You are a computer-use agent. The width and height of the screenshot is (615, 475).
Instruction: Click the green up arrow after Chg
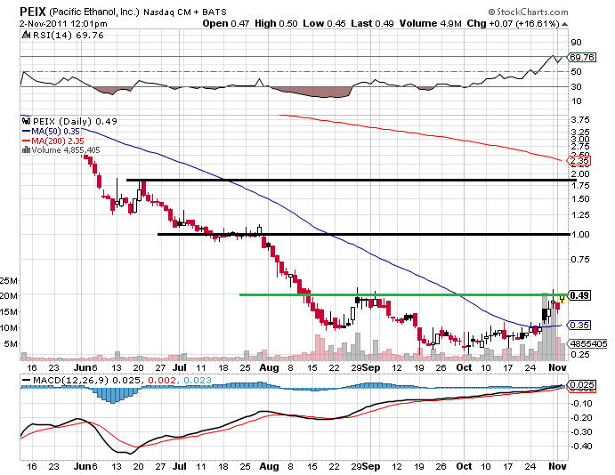[x=564, y=24]
